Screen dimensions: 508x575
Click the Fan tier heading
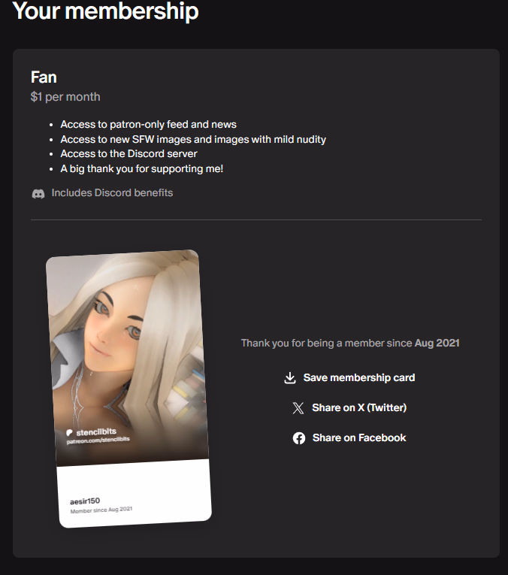pyautogui.click(x=44, y=77)
